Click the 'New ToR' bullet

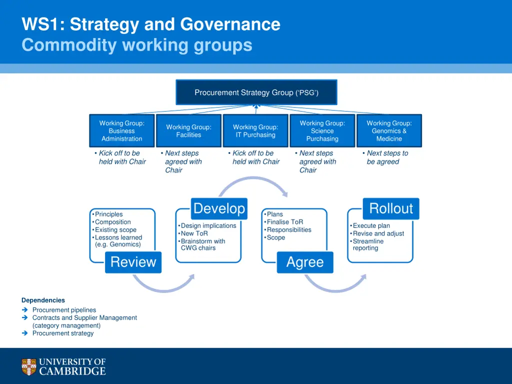pyautogui.click(x=193, y=233)
